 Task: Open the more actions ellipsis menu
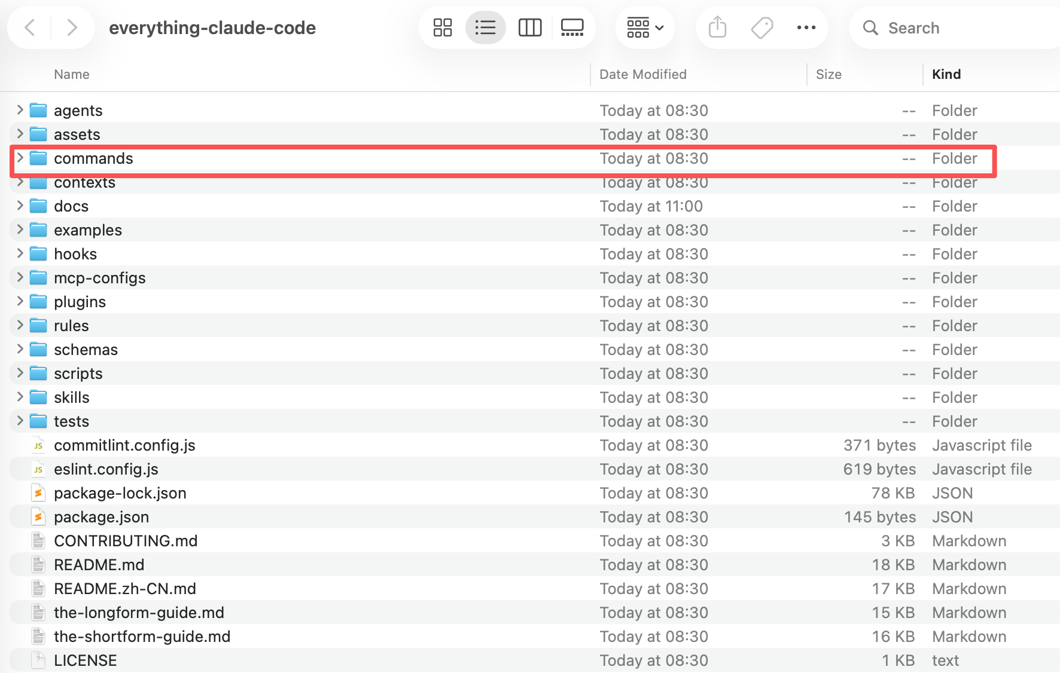[x=806, y=27]
